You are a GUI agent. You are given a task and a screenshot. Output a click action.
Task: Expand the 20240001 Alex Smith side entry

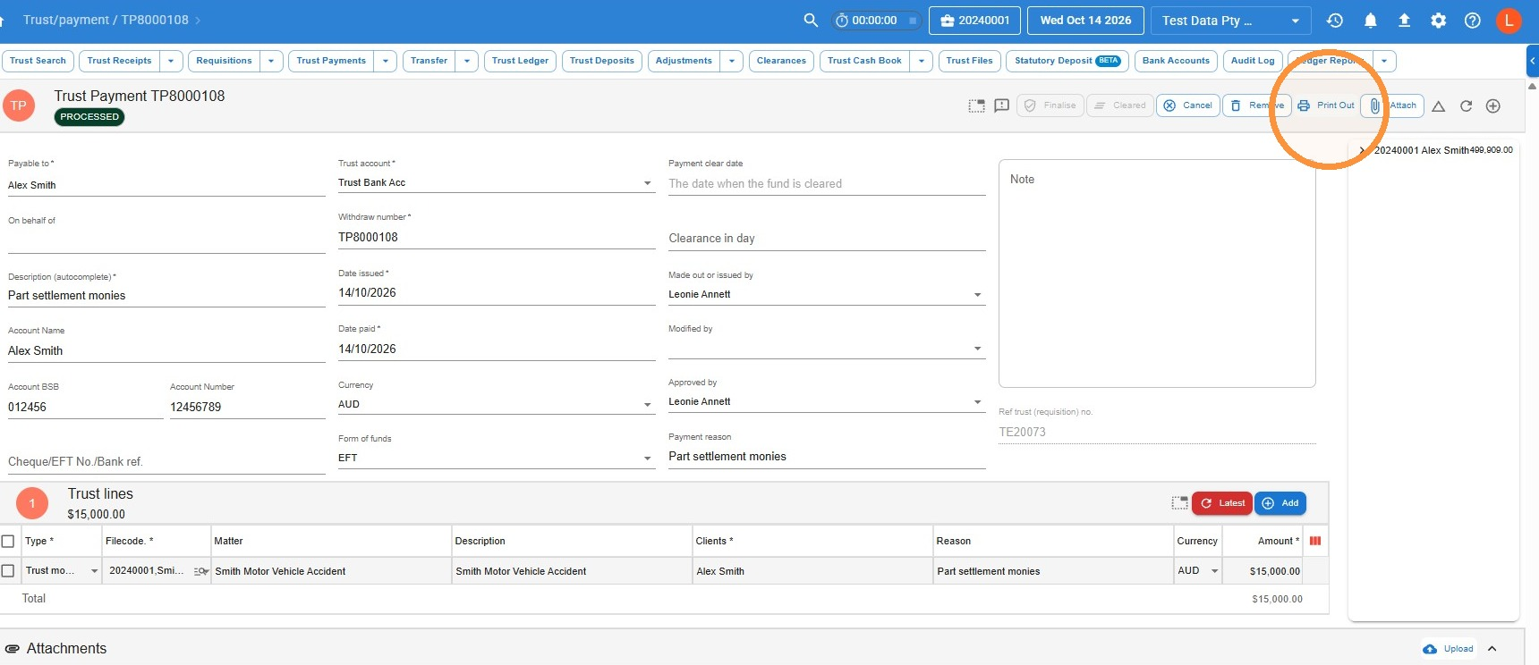point(1362,150)
